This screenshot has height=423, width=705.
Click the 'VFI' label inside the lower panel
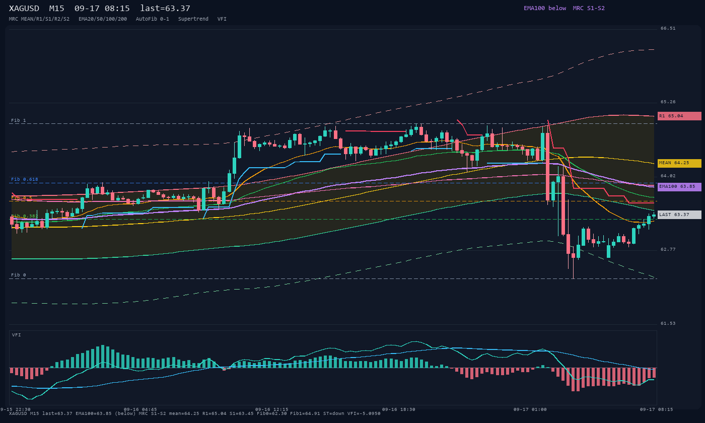point(17,335)
